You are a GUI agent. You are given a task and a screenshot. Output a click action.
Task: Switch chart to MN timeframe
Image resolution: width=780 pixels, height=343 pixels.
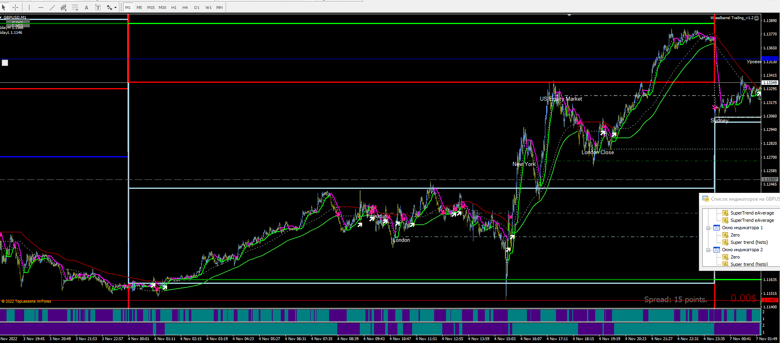click(220, 7)
